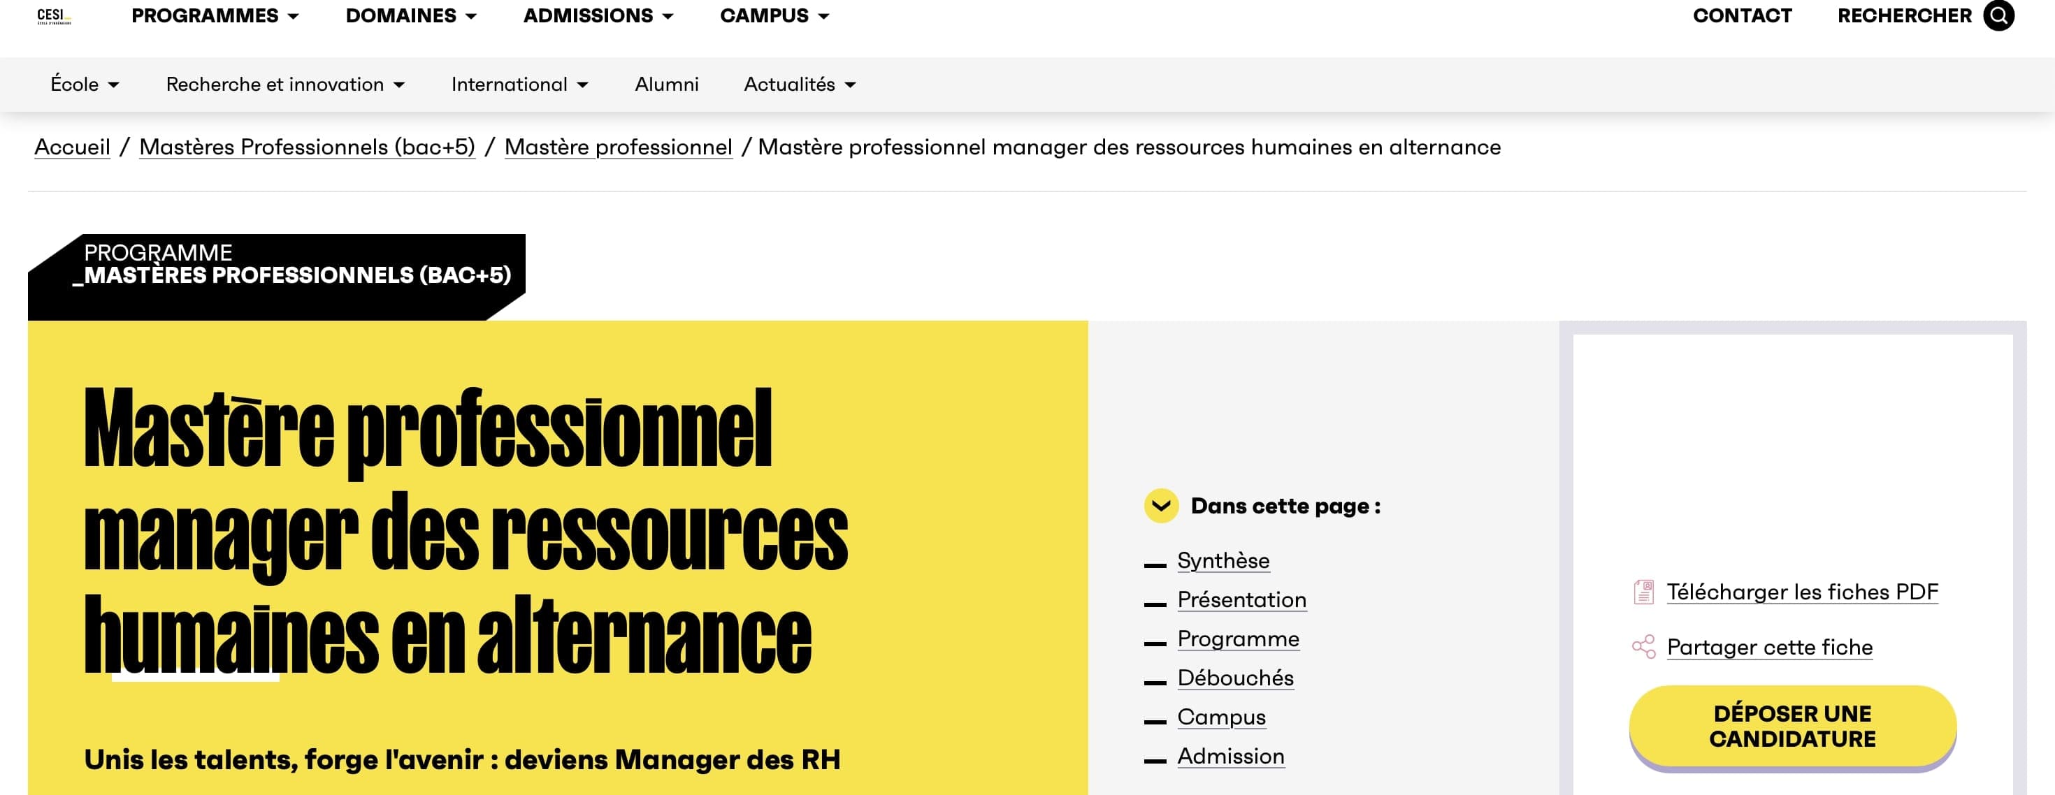Click the RECHERCHER label
Image resolution: width=2055 pixels, height=795 pixels.
1903,15
